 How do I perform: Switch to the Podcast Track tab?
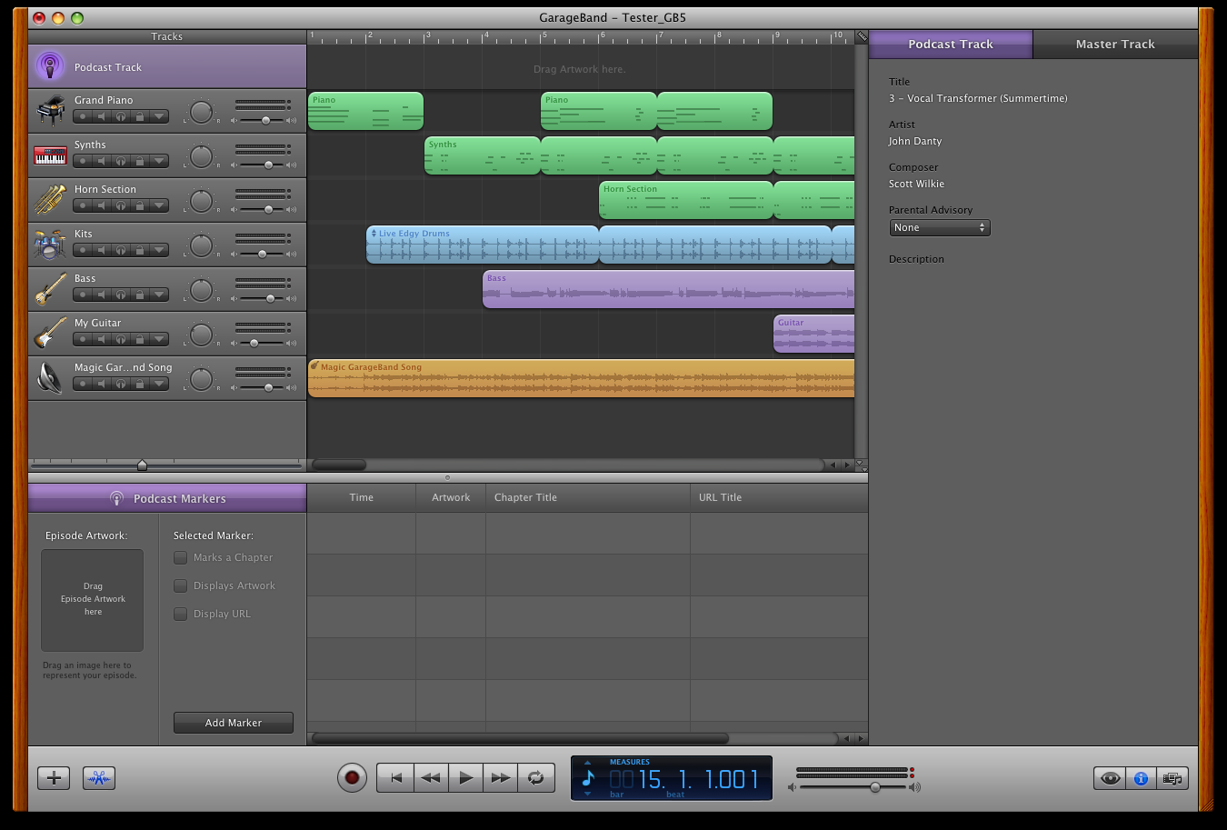(x=951, y=44)
